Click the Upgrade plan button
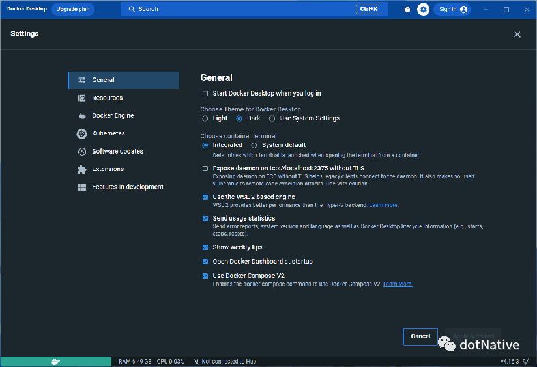This screenshot has width=537, height=367. (x=73, y=9)
